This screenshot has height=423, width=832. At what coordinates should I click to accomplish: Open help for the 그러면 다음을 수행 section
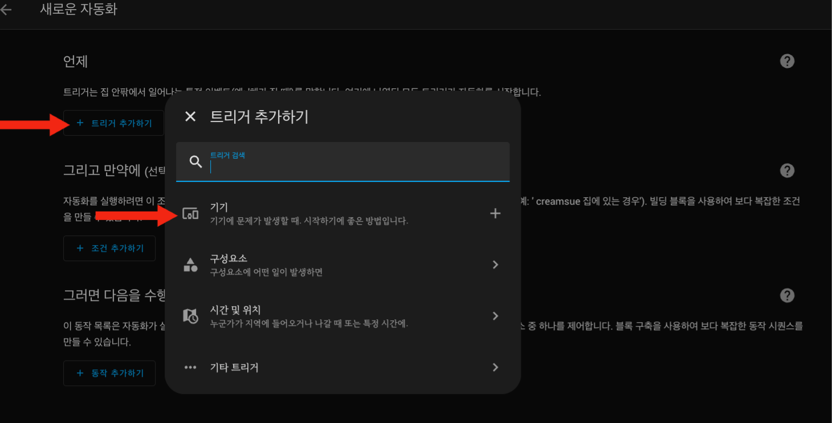point(787,295)
